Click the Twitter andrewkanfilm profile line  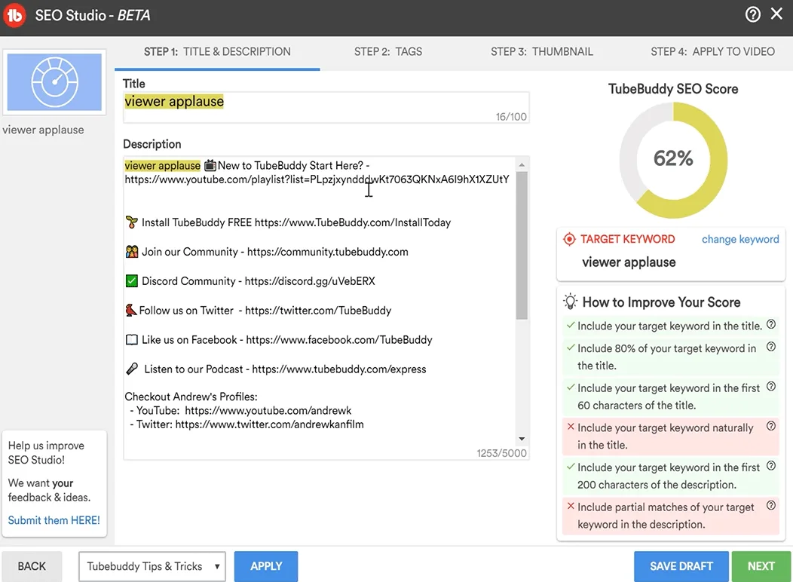pos(246,424)
